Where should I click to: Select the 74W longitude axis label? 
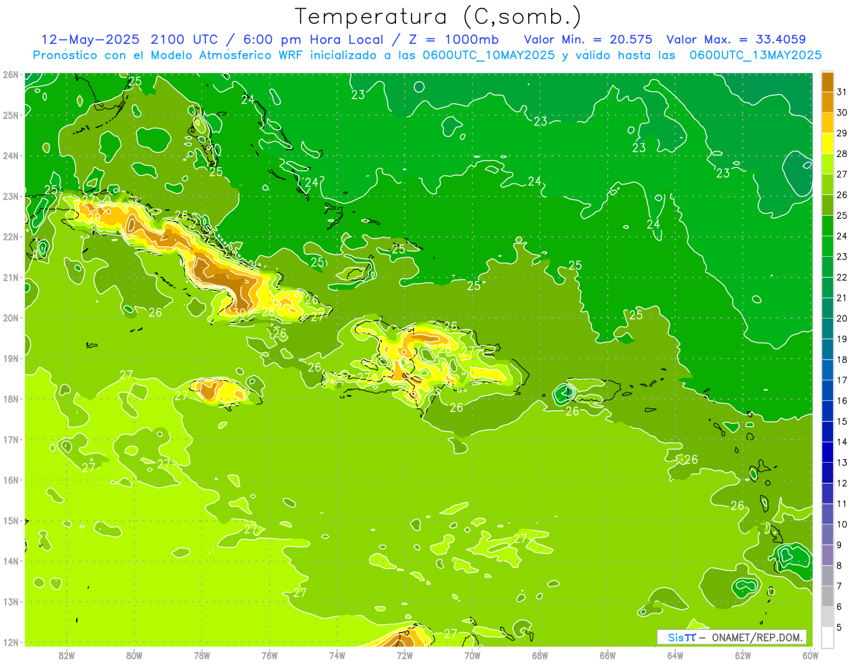point(337,655)
